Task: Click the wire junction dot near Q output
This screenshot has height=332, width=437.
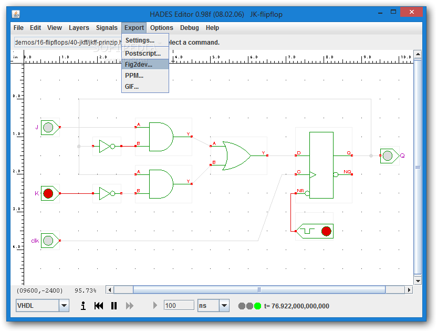Action: (x=371, y=155)
